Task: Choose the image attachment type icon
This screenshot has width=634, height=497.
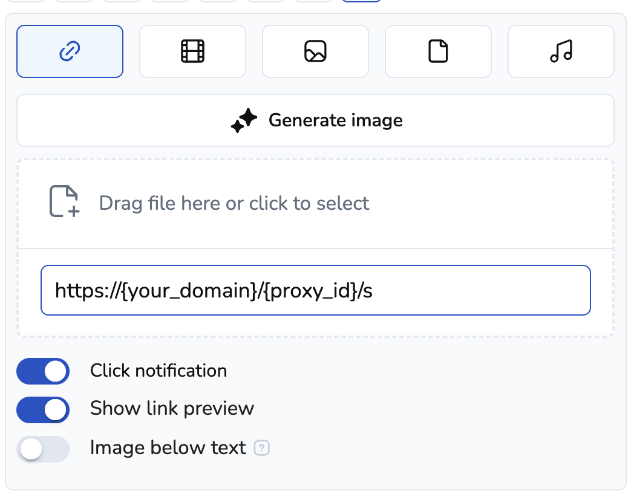Action: [x=315, y=52]
